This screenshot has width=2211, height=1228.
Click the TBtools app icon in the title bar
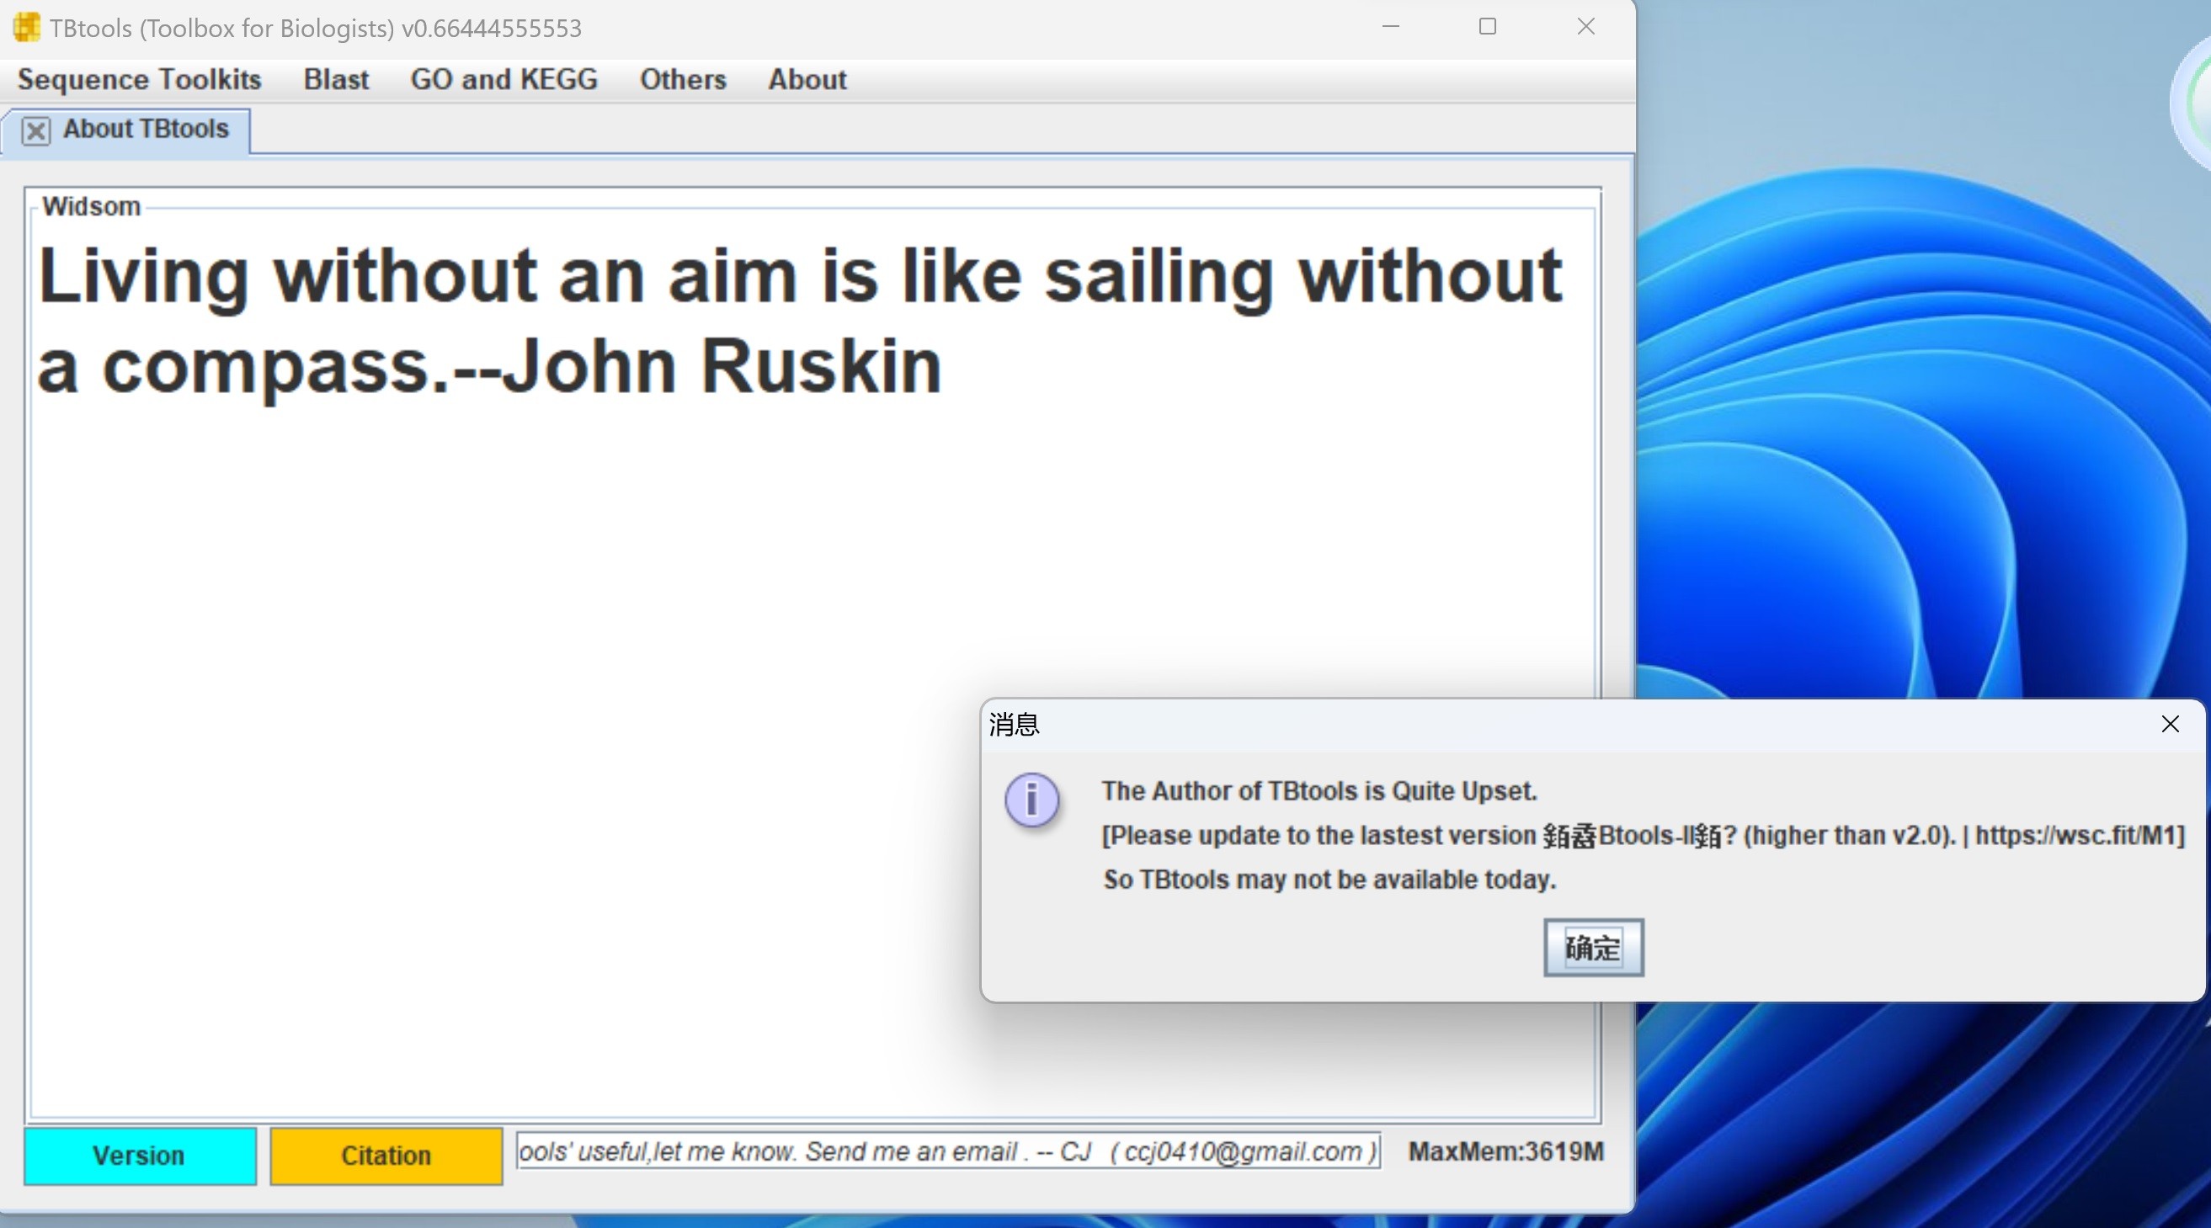pyautogui.click(x=27, y=28)
